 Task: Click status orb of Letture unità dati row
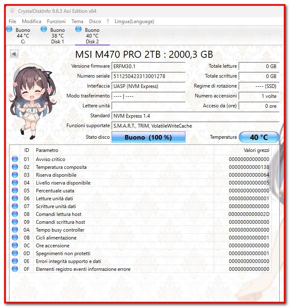click(x=15, y=198)
